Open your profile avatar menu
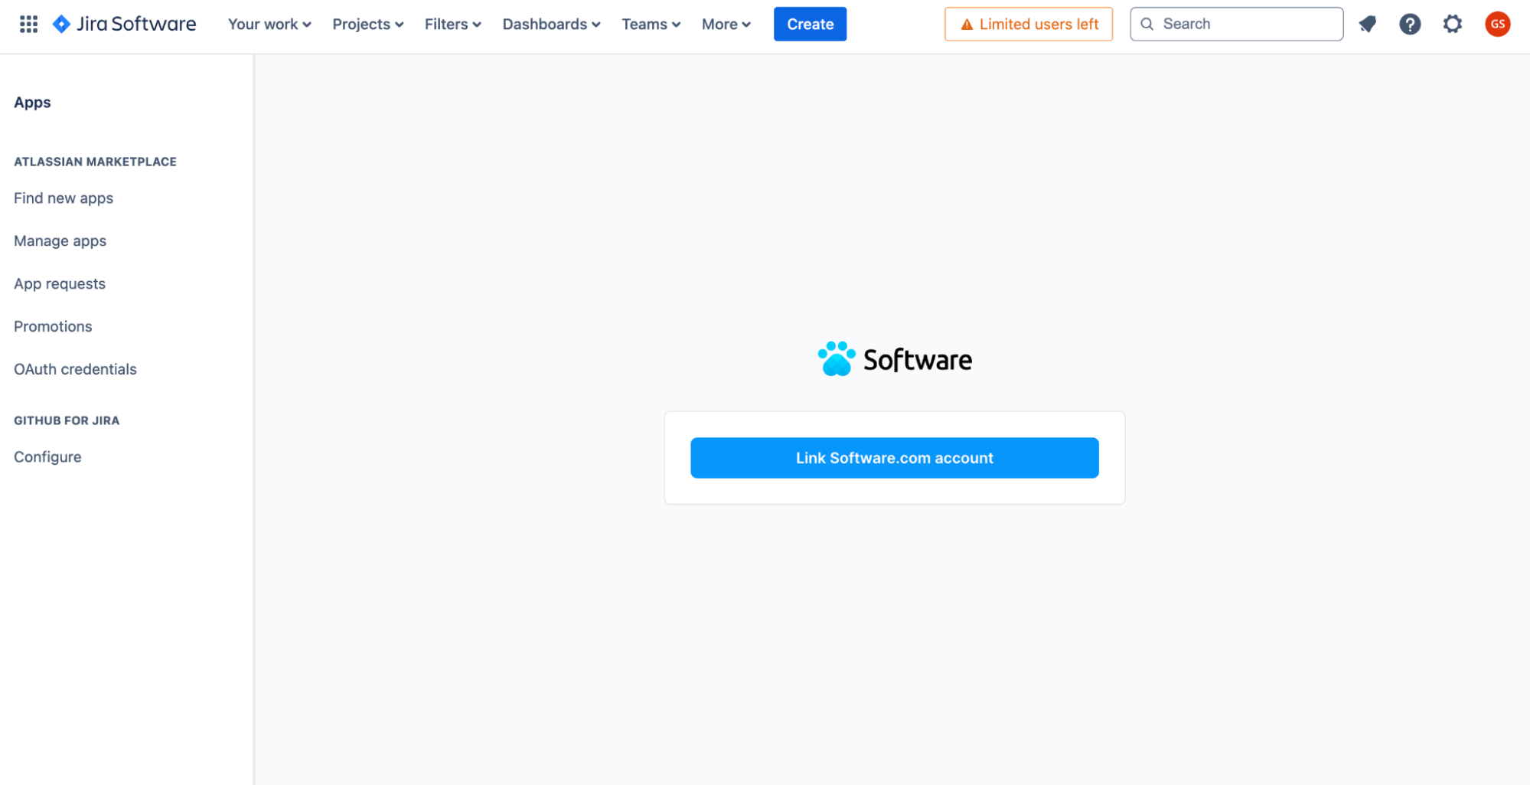Image resolution: width=1530 pixels, height=785 pixels. tap(1497, 24)
